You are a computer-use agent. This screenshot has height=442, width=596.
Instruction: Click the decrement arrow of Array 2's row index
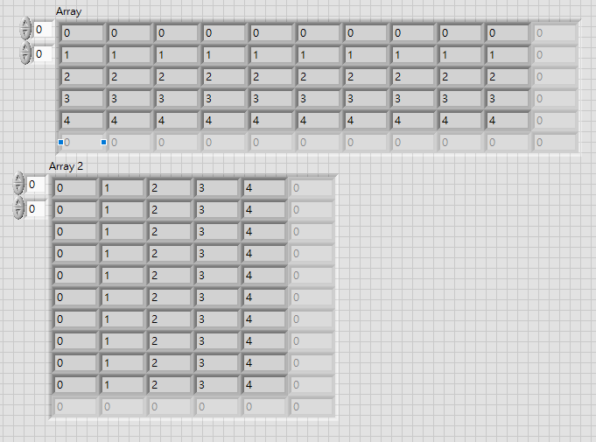[x=18, y=189]
